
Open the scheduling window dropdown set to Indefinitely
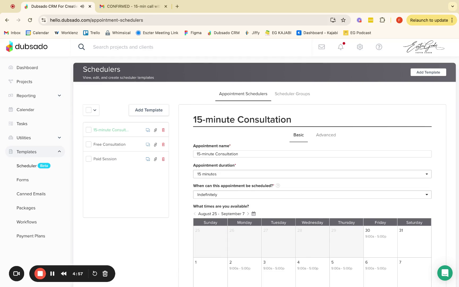click(312, 195)
